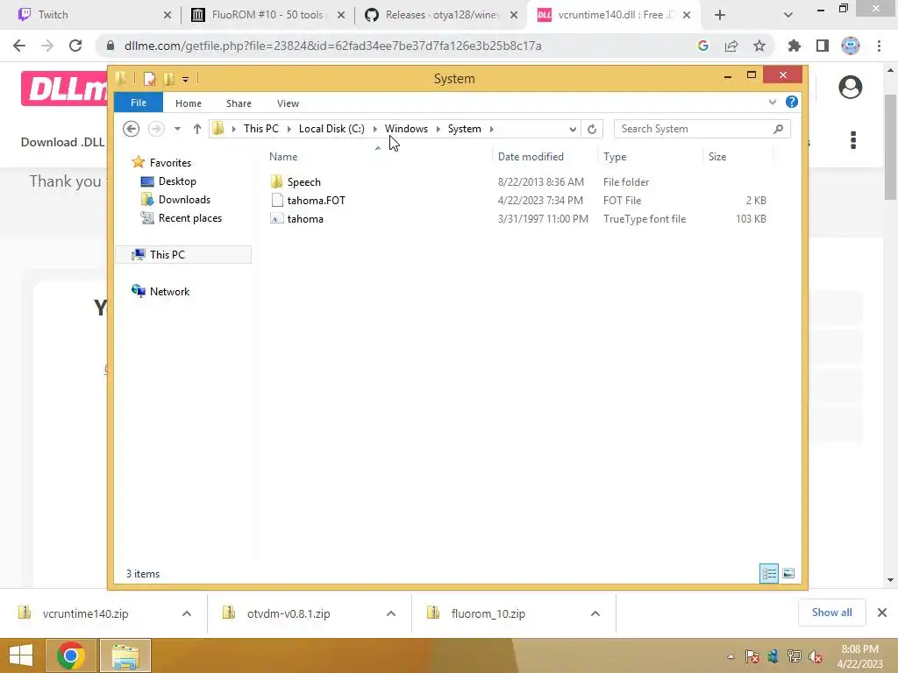Viewport: 898px width, 673px height.
Task: Open Chrome three-dot menu
Action: [879, 46]
